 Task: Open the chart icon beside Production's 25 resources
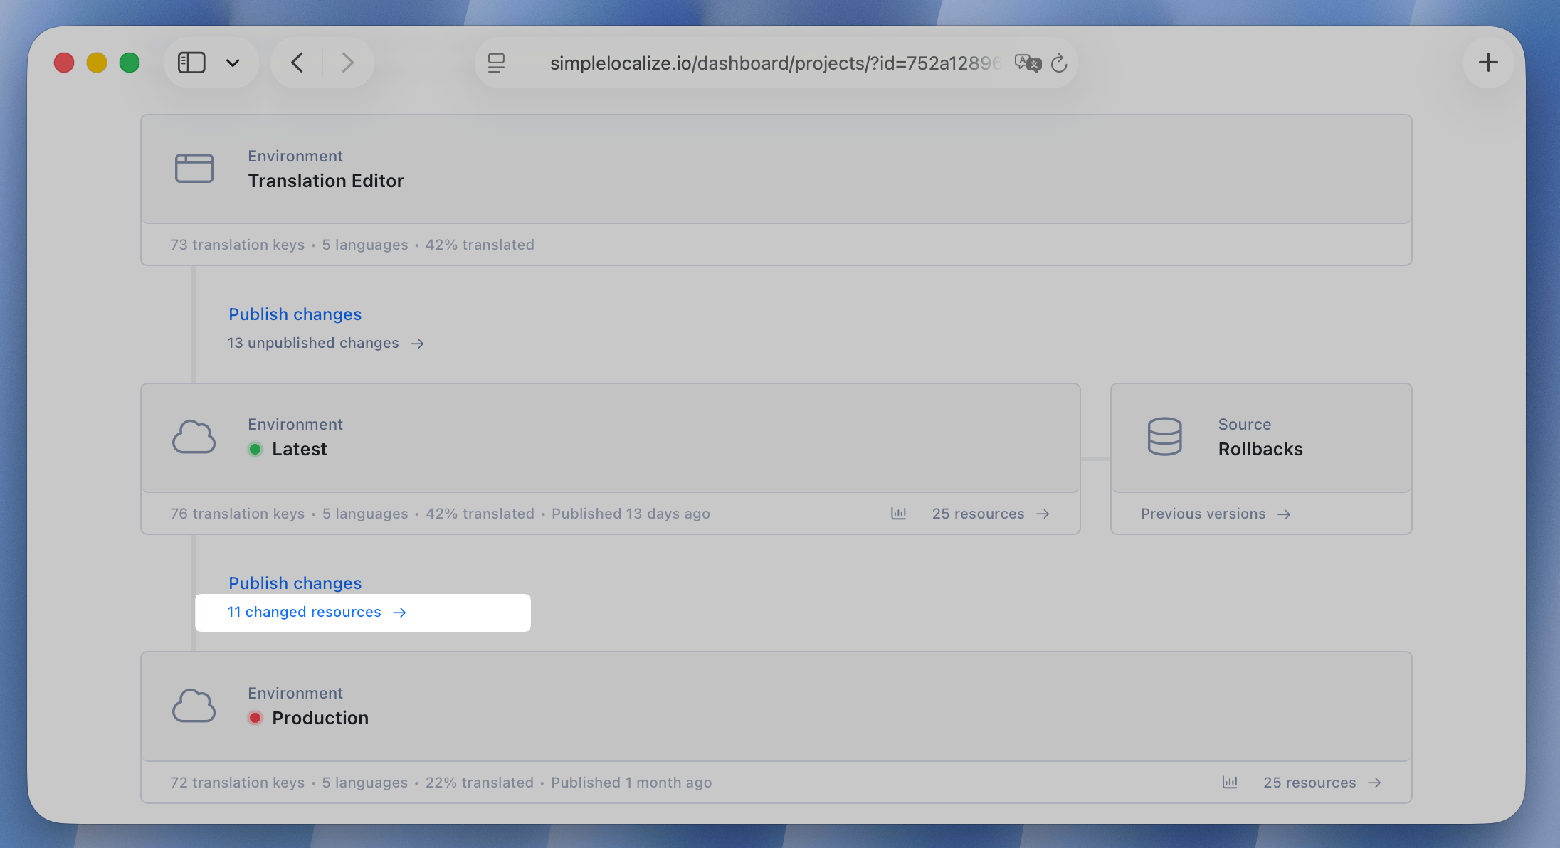point(1230,783)
